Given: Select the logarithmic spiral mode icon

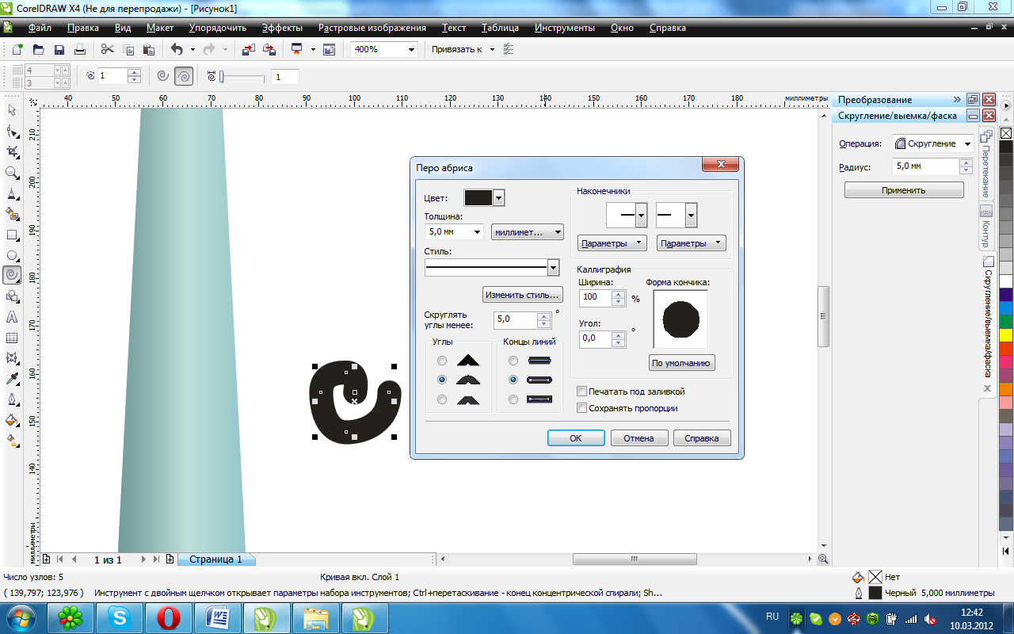Looking at the screenshot, I should click(x=183, y=76).
